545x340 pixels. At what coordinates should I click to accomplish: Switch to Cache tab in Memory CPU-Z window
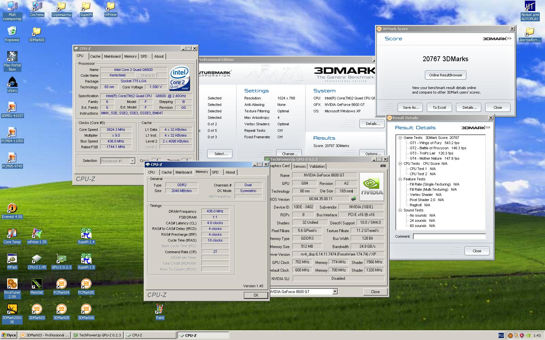coord(166,172)
